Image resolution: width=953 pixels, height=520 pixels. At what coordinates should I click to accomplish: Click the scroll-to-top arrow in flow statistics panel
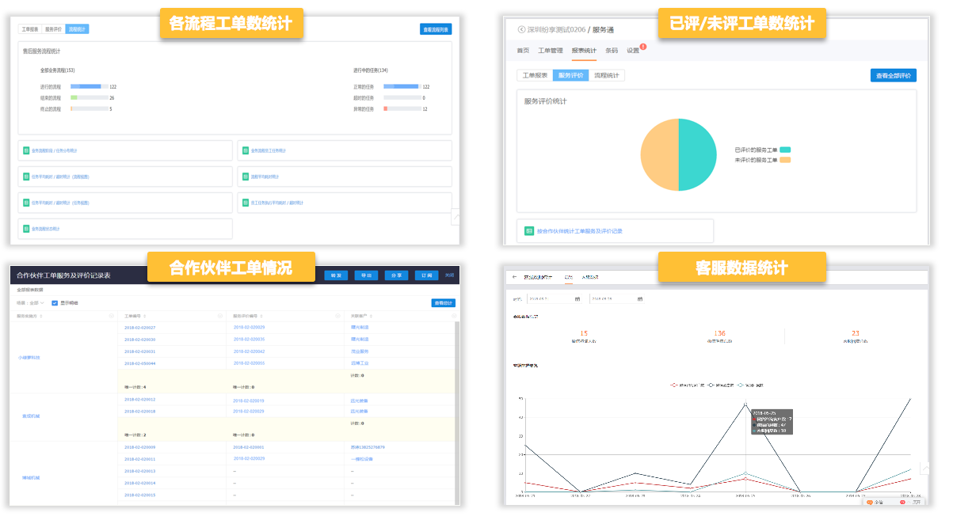pos(456,217)
